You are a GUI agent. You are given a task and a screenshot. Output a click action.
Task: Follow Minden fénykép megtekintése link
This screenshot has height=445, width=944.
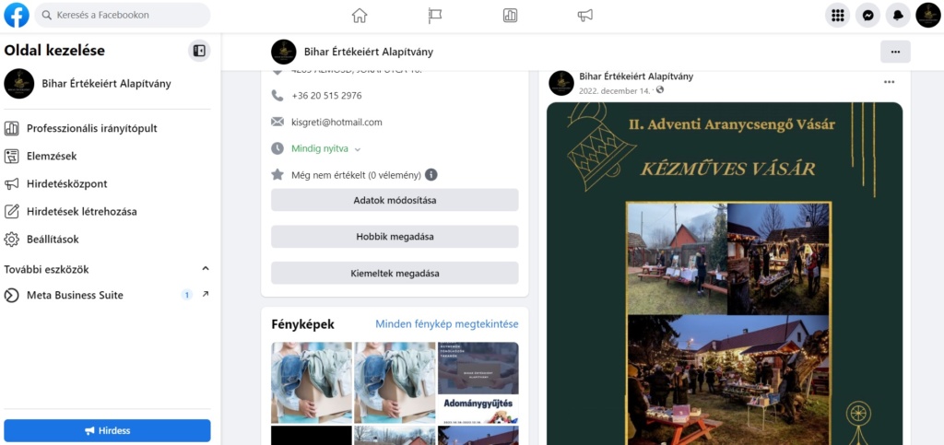pyautogui.click(x=447, y=324)
